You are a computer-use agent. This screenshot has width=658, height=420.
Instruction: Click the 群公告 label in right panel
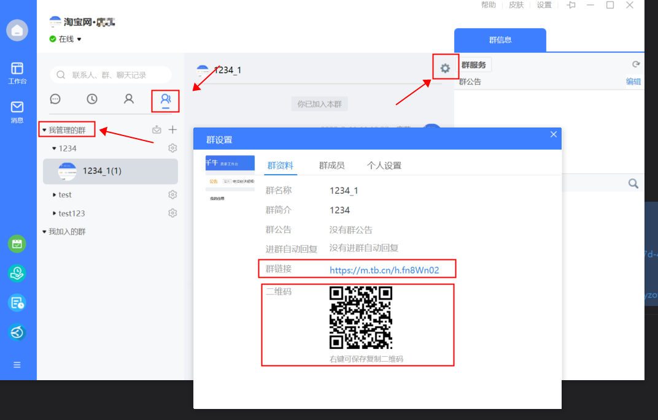pos(470,82)
